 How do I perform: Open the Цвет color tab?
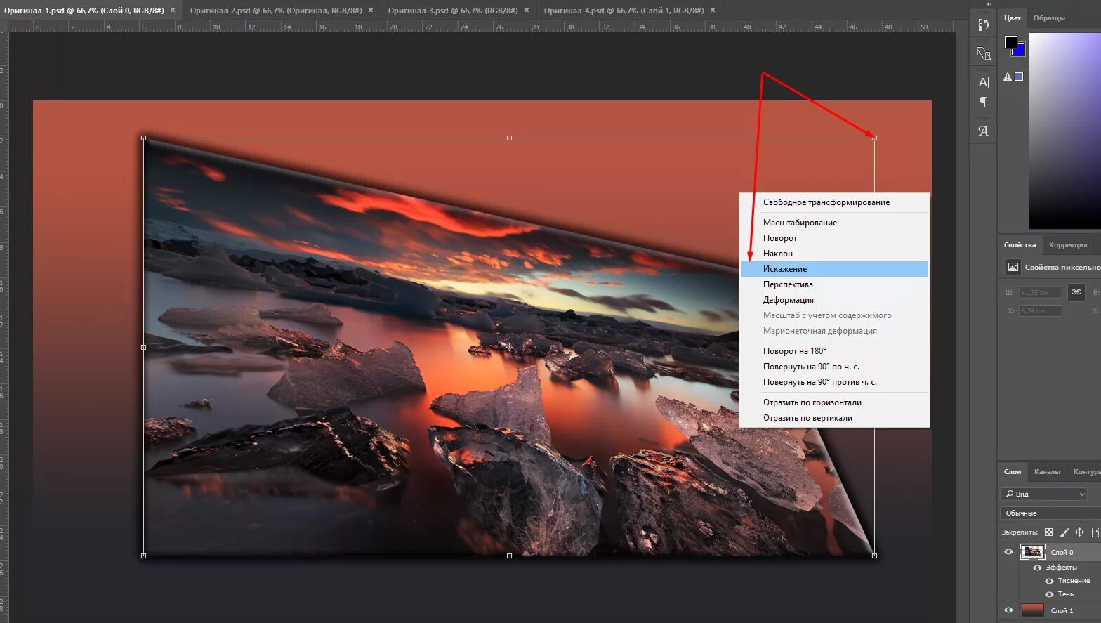(x=1013, y=18)
